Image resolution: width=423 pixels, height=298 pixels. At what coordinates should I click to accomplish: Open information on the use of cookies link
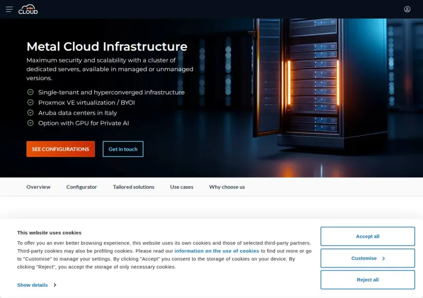click(217, 251)
